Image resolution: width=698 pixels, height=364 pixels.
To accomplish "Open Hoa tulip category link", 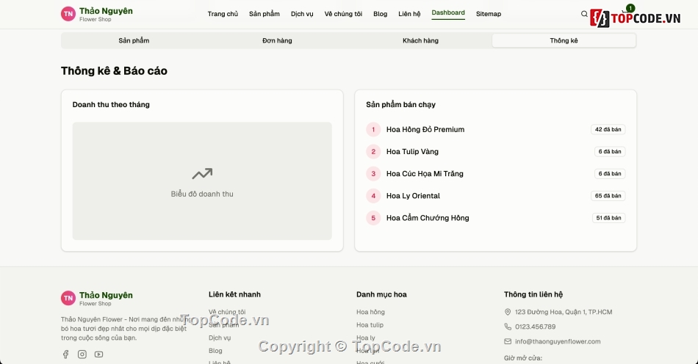I will pos(370,325).
